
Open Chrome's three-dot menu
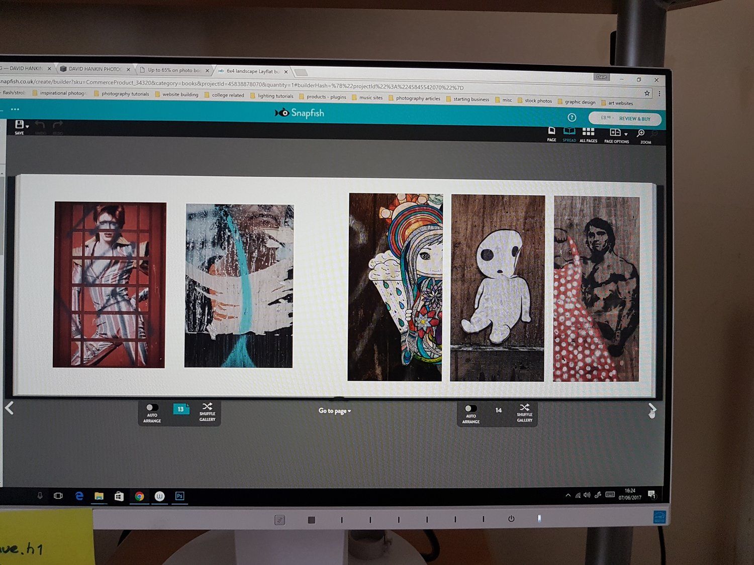pyautogui.click(x=659, y=93)
